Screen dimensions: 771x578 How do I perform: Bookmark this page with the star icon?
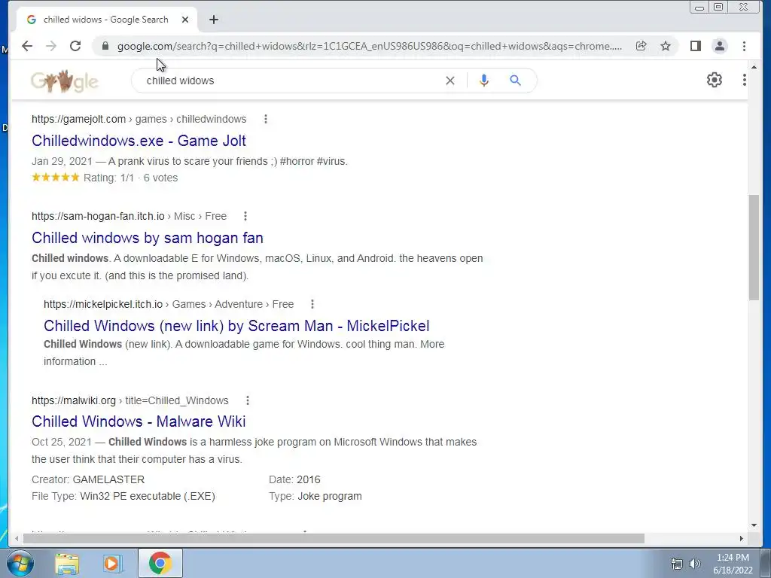[666, 46]
